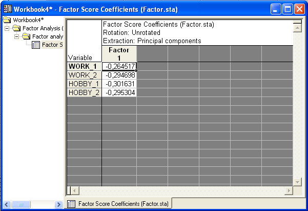The image size is (308, 211).
Task: Click spreadsheet vertical scrollbar down arrow
Action: 297,182
